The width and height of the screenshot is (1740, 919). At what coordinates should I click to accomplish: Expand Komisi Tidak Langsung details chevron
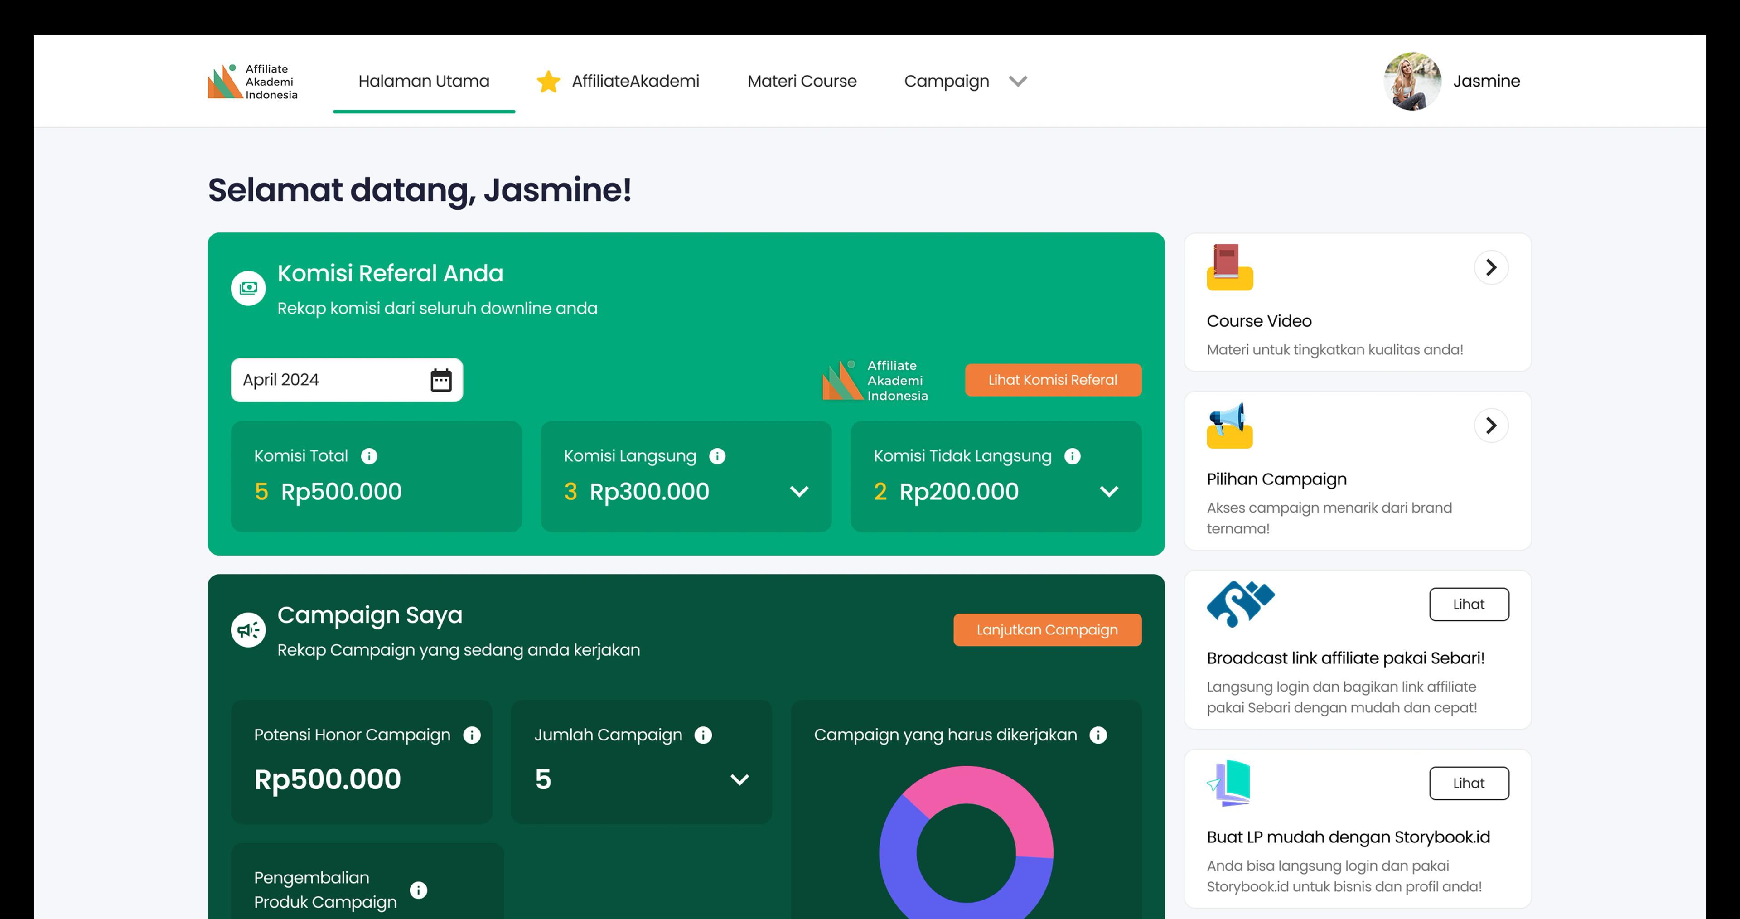tap(1109, 492)
